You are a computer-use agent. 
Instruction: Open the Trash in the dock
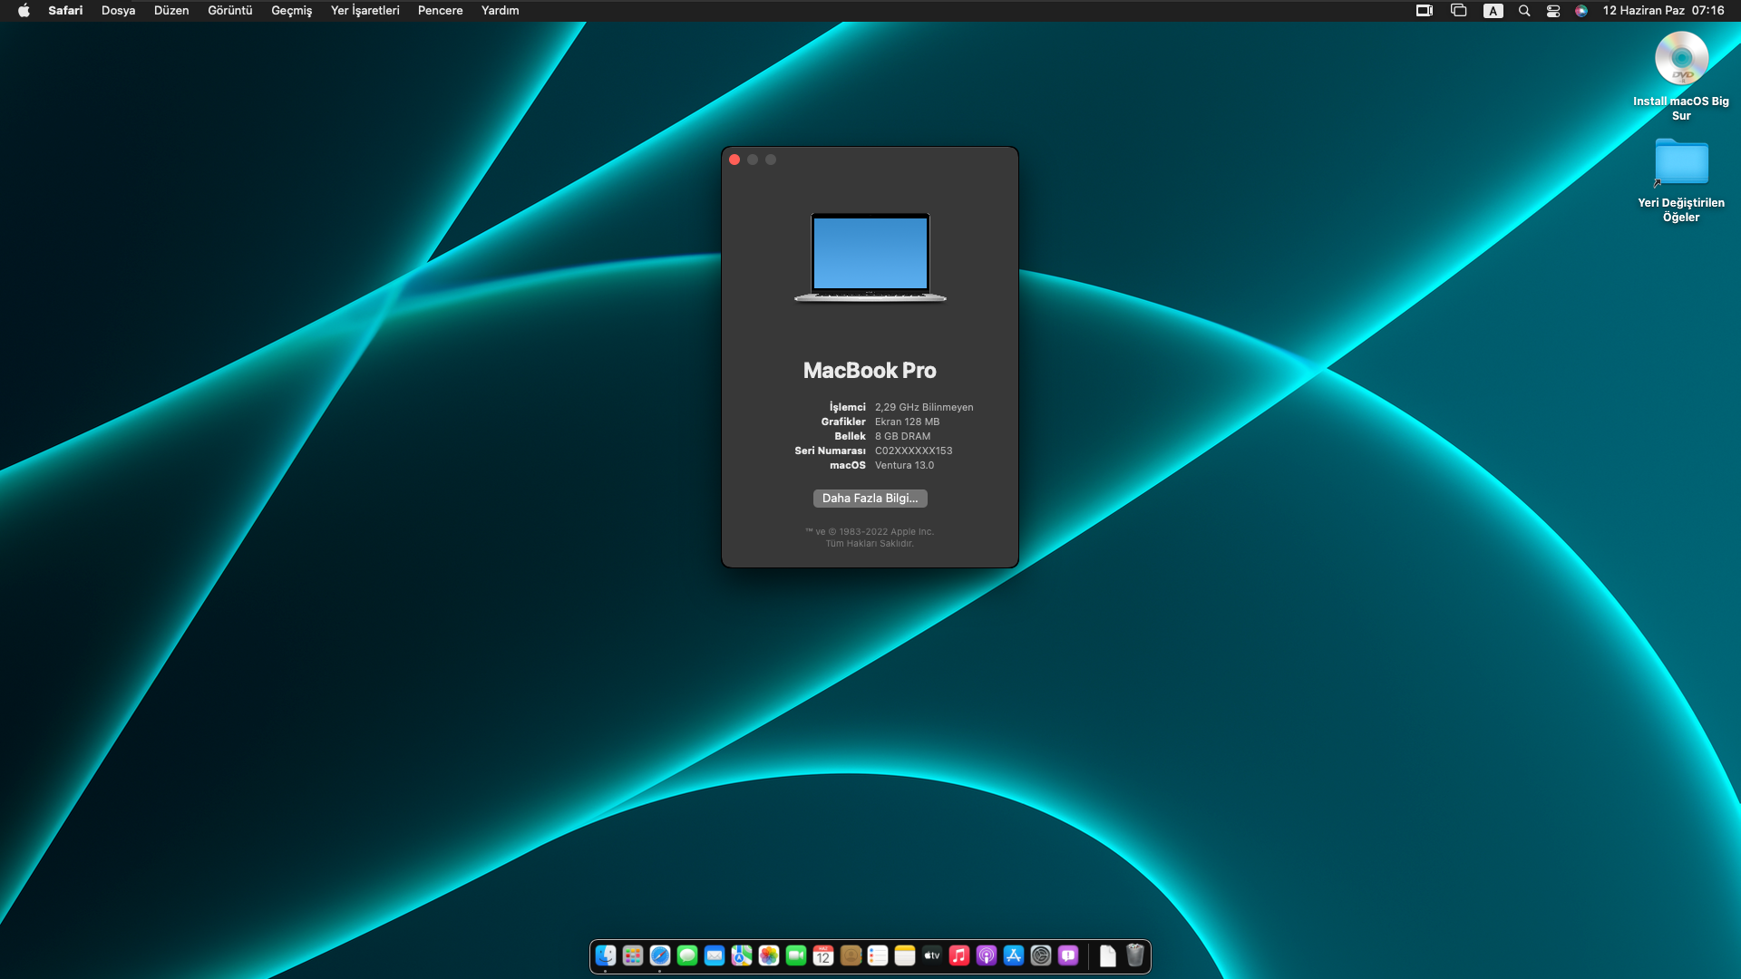pyautogui.click(x=1135, y=955)
